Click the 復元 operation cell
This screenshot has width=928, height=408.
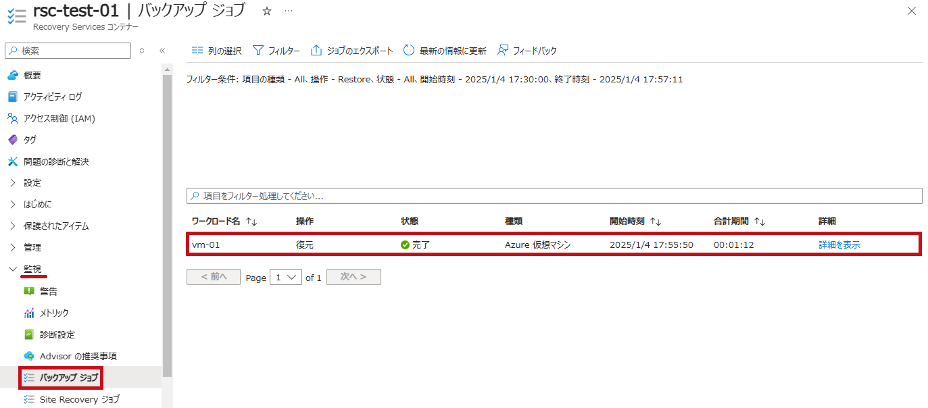[305, 245]
